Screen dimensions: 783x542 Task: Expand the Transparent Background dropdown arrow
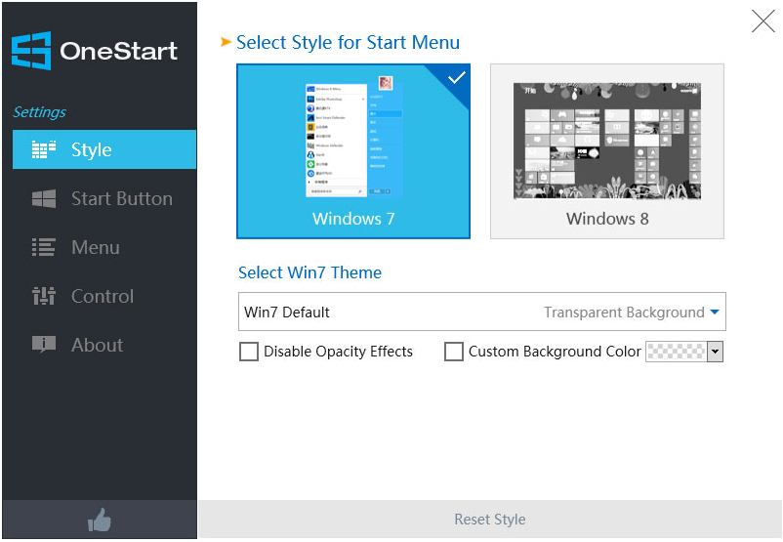point(715,313)
